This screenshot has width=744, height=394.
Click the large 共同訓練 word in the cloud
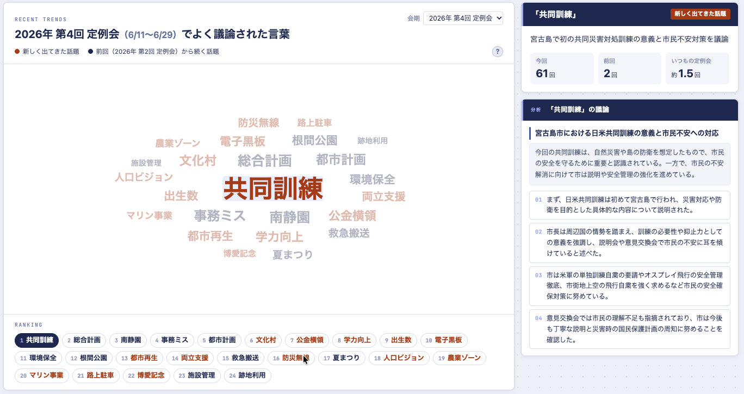coord(273,189)
